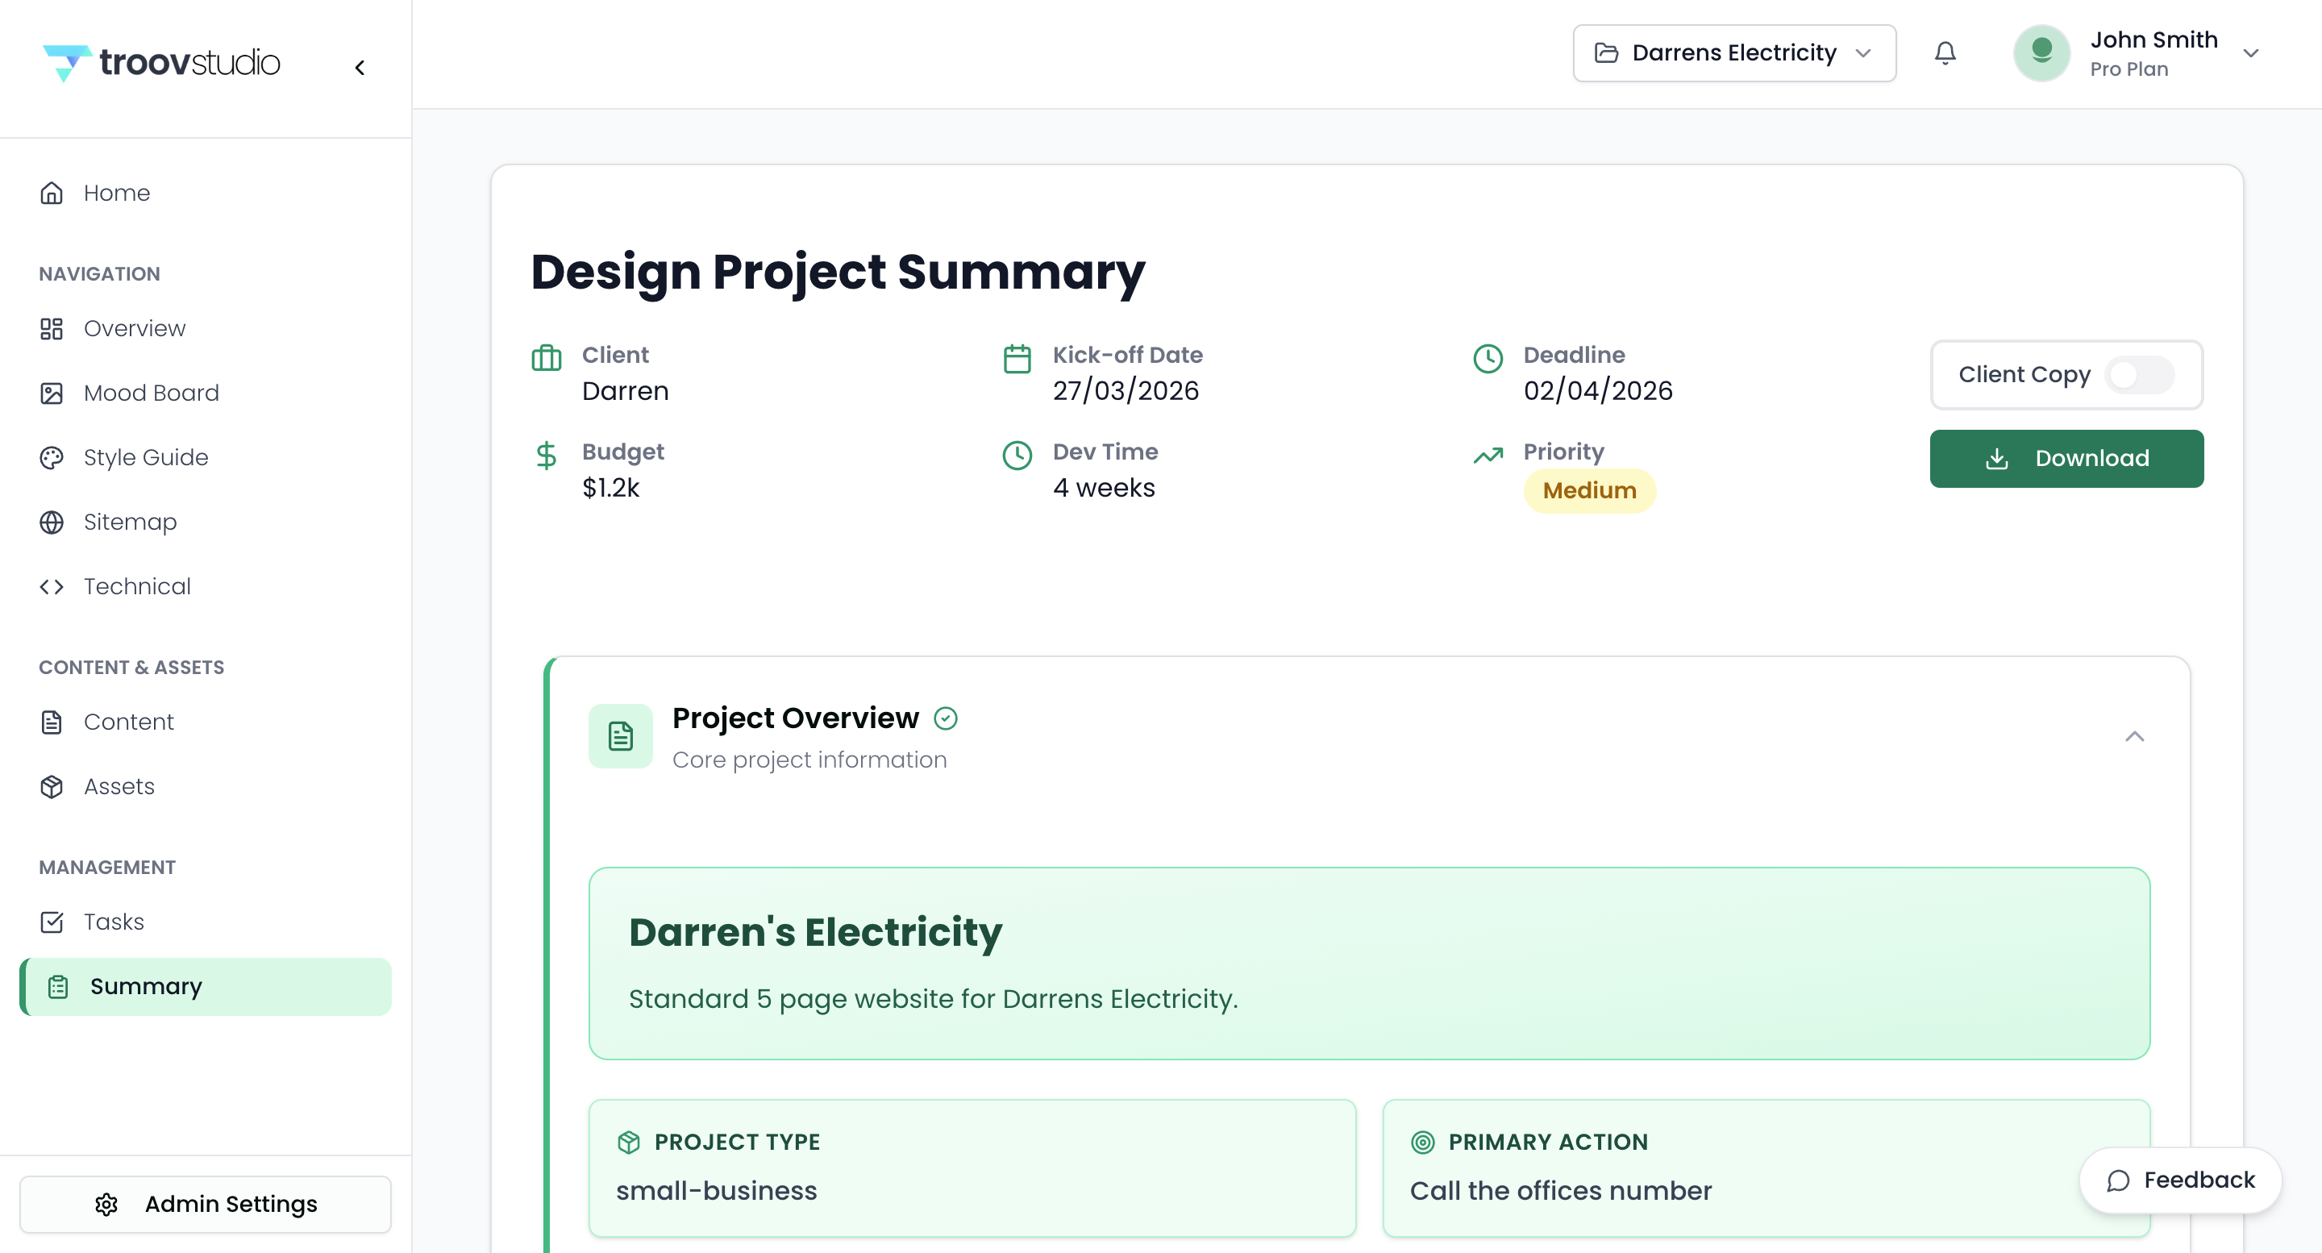Click the Medium priority badge
This screenshot has height=1253, width=2322.
click(x=1588, y=490)
